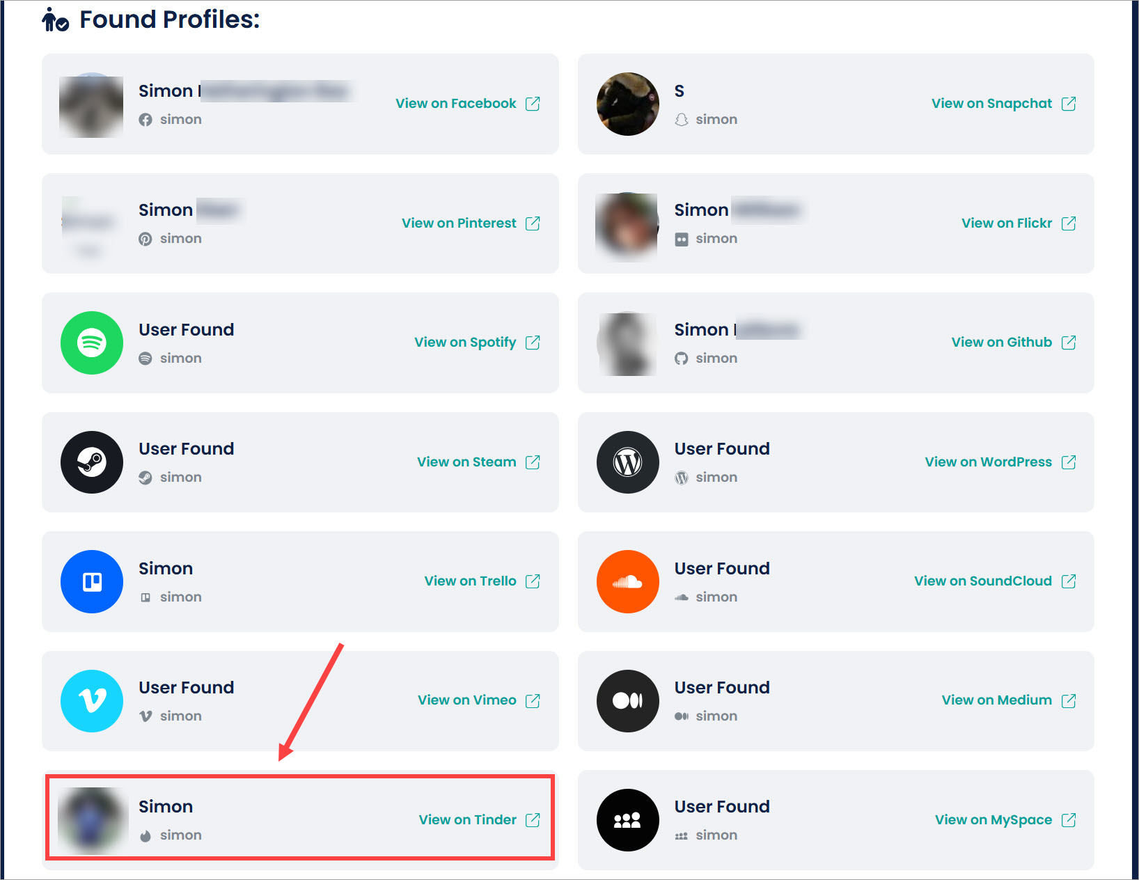Screen dimensions: 1139x880
Task: Follow the View on Tinder link
Action: coord(467,820)
